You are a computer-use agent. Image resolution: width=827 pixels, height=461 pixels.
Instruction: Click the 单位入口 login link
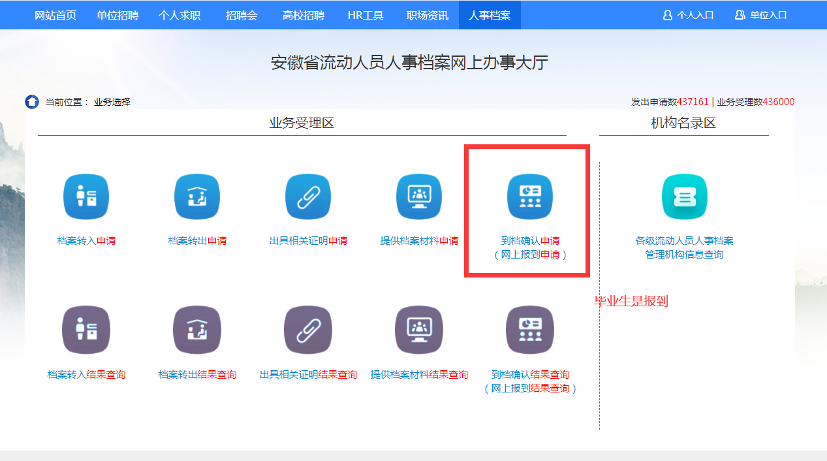coord(761,15)
